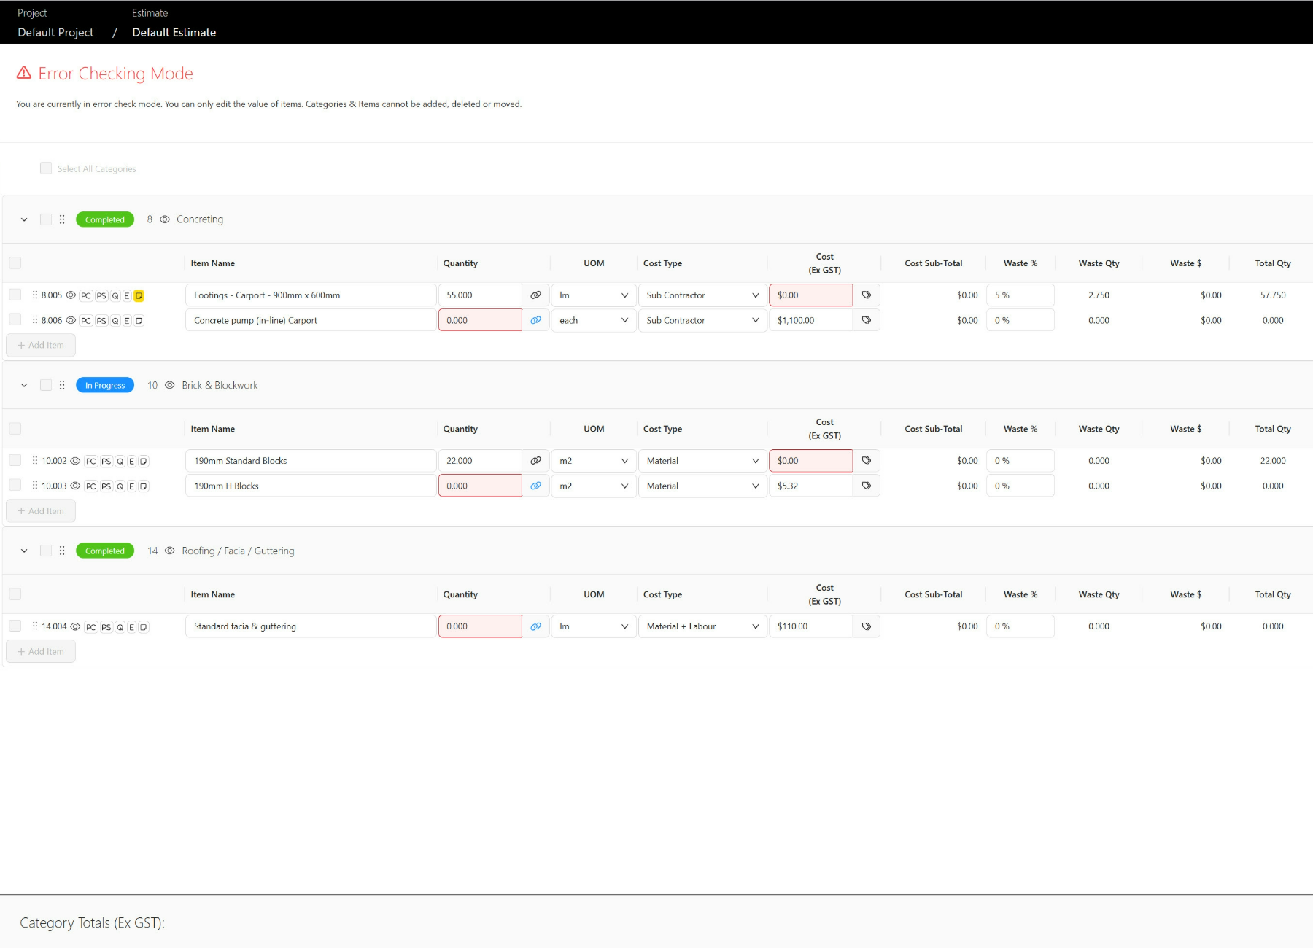Viewport: 1313px width, 948px height.
Task: Click the PS icon on 190mm Standard Blocks row
Action: (106, 460)
